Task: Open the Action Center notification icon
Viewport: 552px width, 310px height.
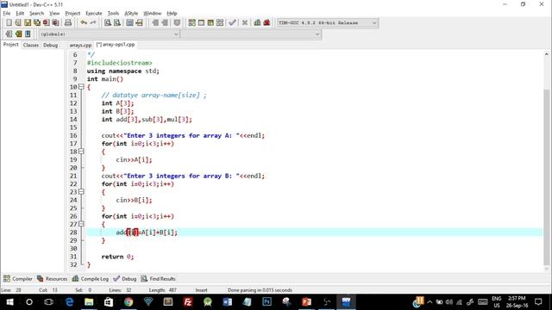Action: point(538,302)
